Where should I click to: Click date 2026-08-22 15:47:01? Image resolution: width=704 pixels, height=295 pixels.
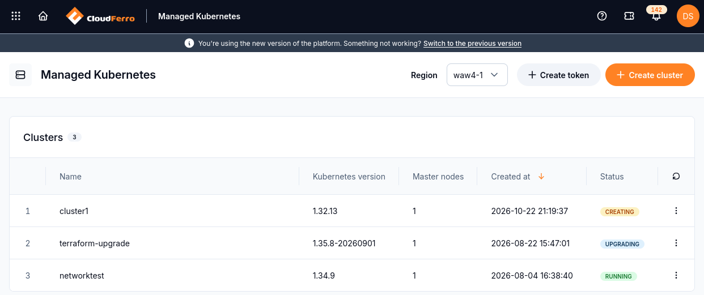point(531,243)
